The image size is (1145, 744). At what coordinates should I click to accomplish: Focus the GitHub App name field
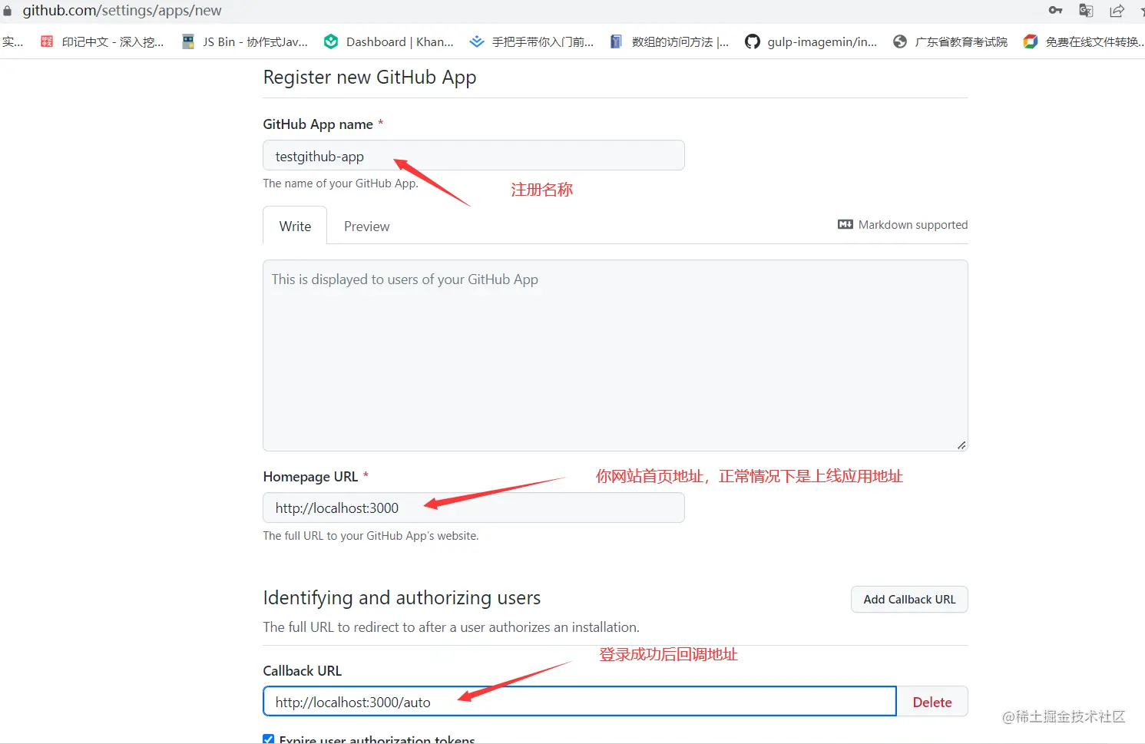pos(474,156)
